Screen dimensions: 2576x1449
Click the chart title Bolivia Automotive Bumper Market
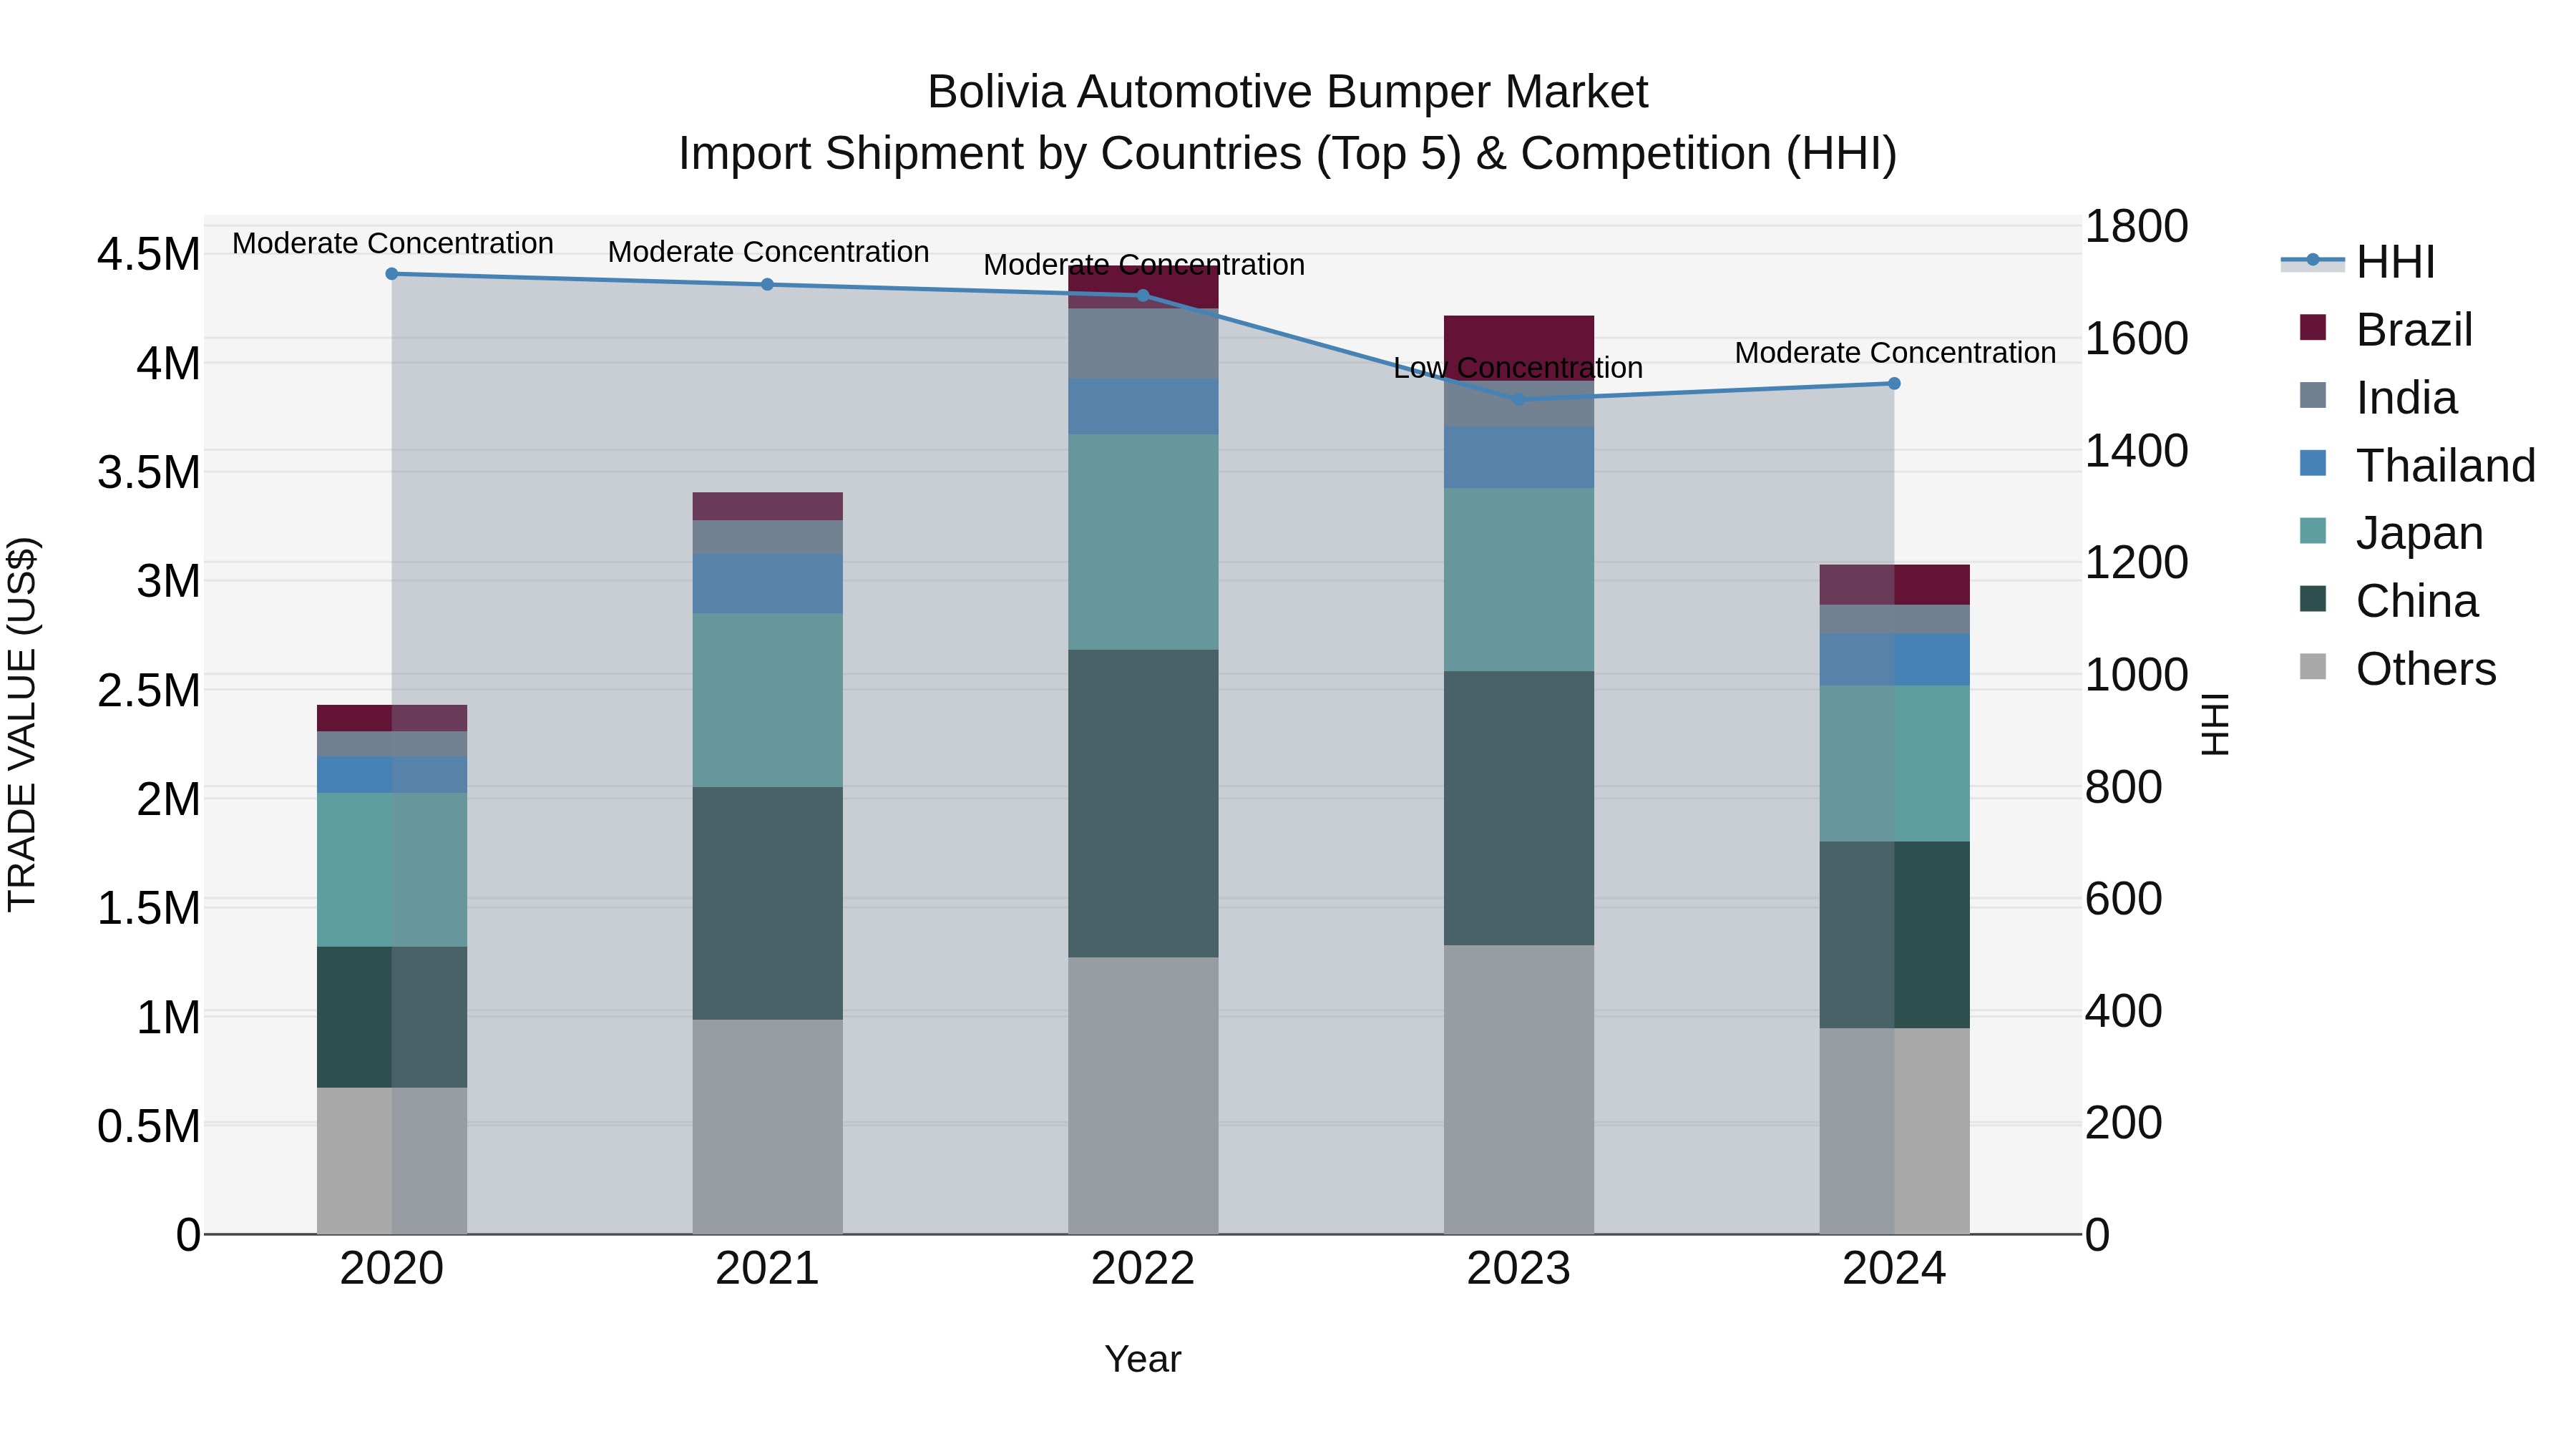coord(1287,92)
